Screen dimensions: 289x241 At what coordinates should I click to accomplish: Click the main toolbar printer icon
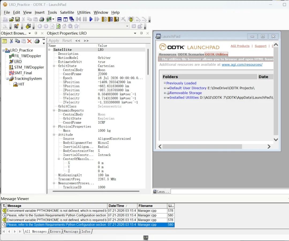[x=42, y=19]
